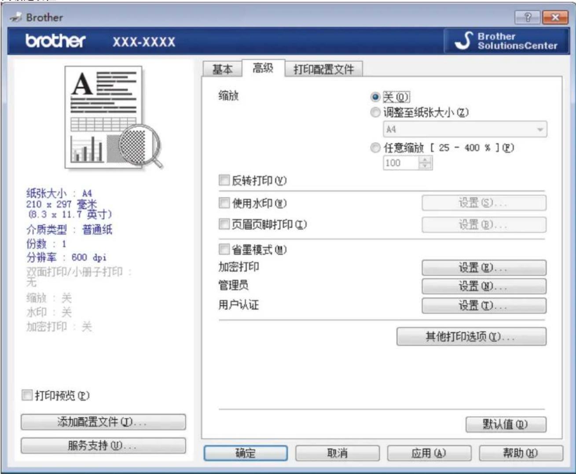The image size is (576, 474).
Task: Click the header-footer 设置(B) button
Action: point(484,225)
